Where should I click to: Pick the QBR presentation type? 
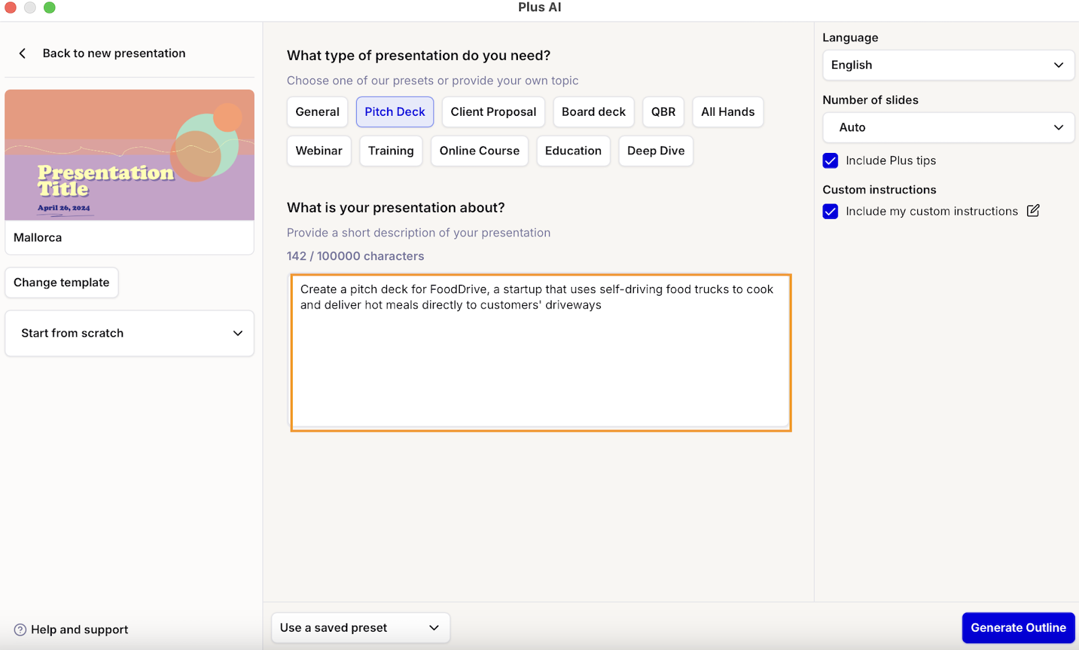click(663, 112)
